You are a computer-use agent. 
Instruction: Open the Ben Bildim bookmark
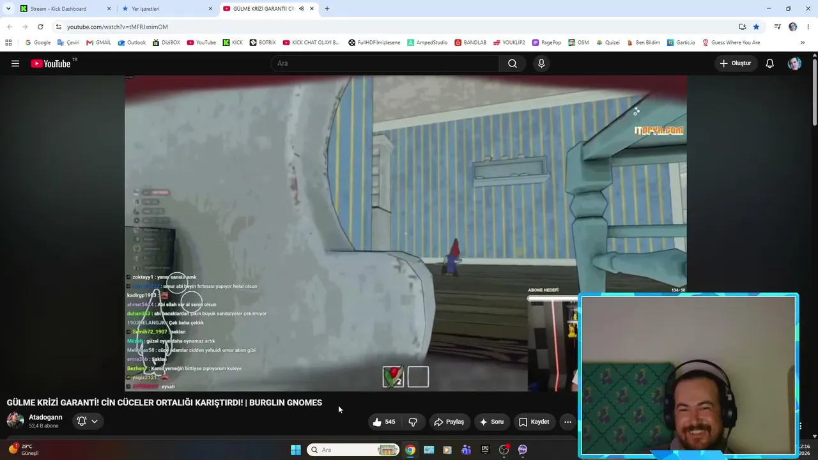point(644,43)
